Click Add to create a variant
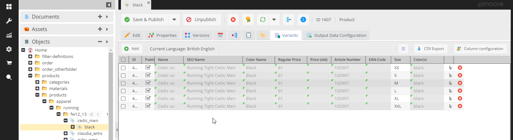Viewport: 513px width, 140px height. point(132,49)
